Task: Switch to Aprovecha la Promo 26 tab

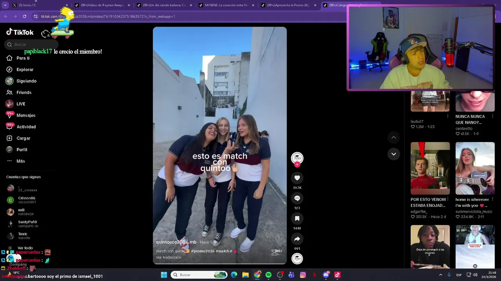Action: click(x=288, y=5)
